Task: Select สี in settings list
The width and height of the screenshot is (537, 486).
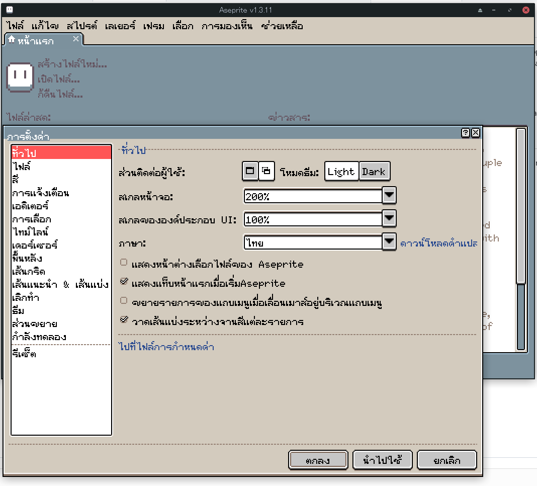Action: click(61, 179)
